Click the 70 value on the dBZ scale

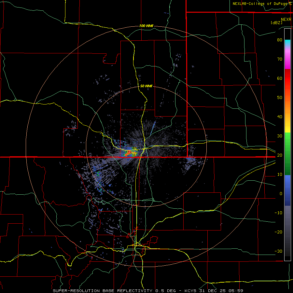(280, 59)
